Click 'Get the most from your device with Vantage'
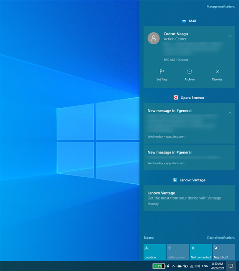The height and width of the screenshot is (271, 239). pos(184,198)
